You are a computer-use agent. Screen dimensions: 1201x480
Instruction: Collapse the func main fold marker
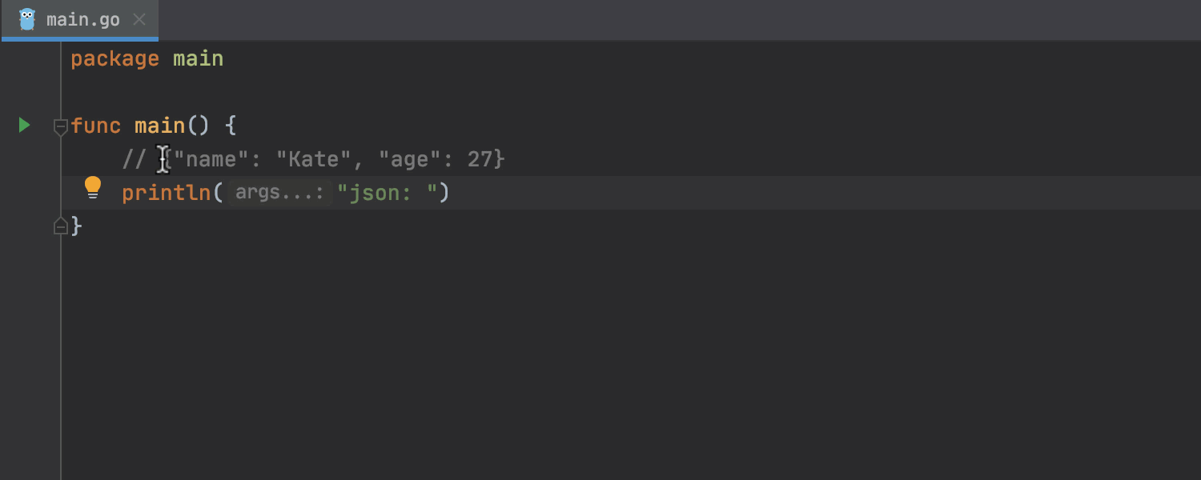click(x=60, y=126)
